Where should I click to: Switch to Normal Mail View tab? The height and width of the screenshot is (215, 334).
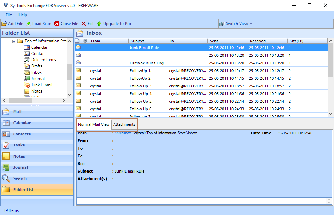tap(94, 124)
